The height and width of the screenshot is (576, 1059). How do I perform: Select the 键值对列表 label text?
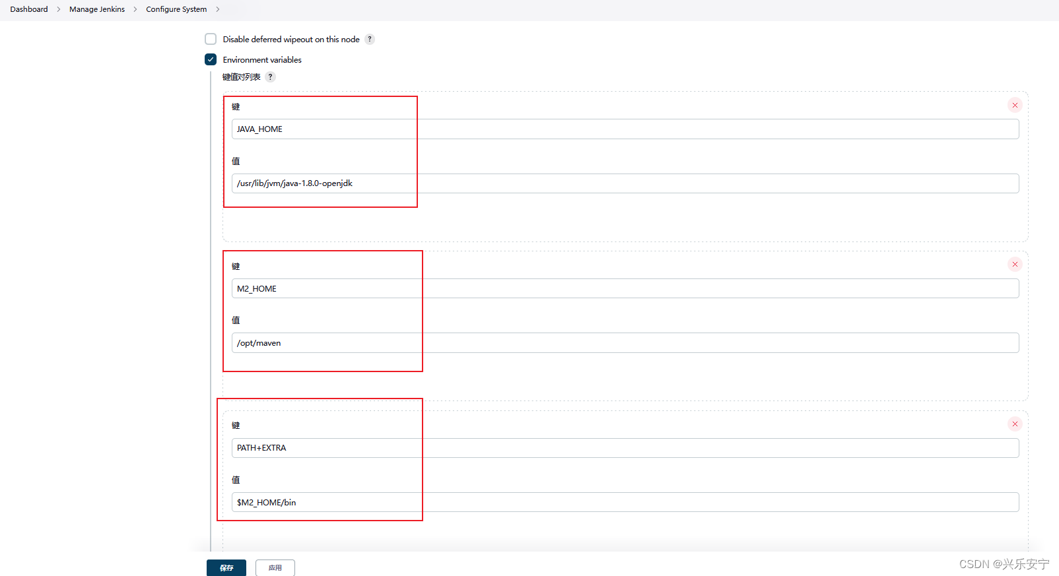[242, 77]
